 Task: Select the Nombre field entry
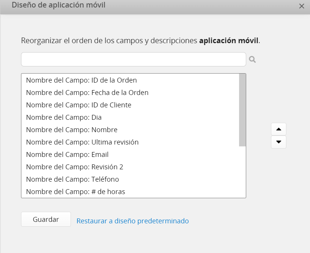[72, 130]
